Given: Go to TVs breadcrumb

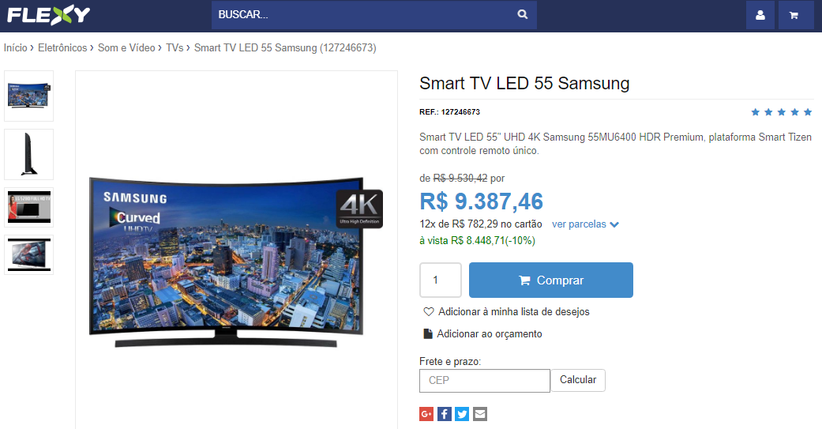Looking at the screenshot, I should (x=175, y=47).
